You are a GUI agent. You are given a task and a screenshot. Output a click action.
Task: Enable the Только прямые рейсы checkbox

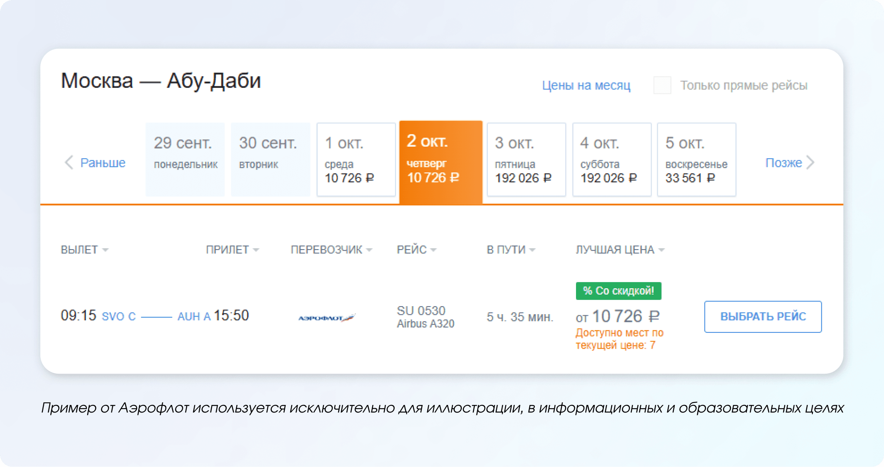(662, 85)
